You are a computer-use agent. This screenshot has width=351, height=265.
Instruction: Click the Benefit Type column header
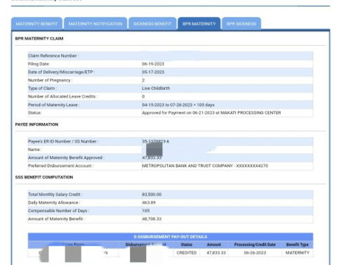click(x=298, y=245)
